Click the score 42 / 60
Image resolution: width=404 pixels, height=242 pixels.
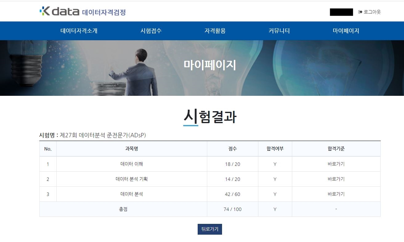click(x=232, y=194)
